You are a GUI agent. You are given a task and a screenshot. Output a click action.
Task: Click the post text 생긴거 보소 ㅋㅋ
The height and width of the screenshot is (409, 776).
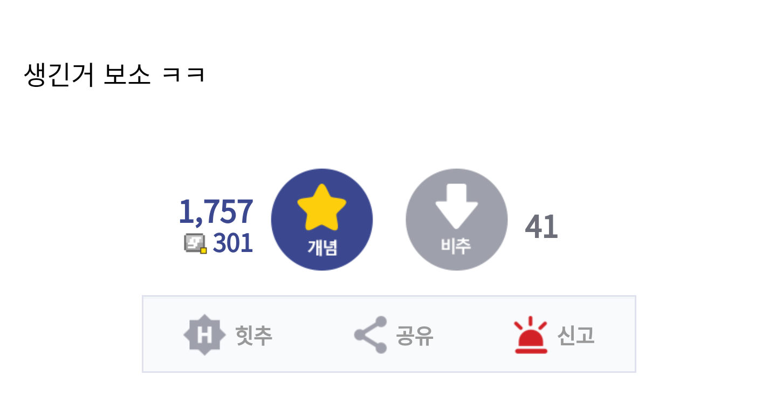[x=115, y=75]
